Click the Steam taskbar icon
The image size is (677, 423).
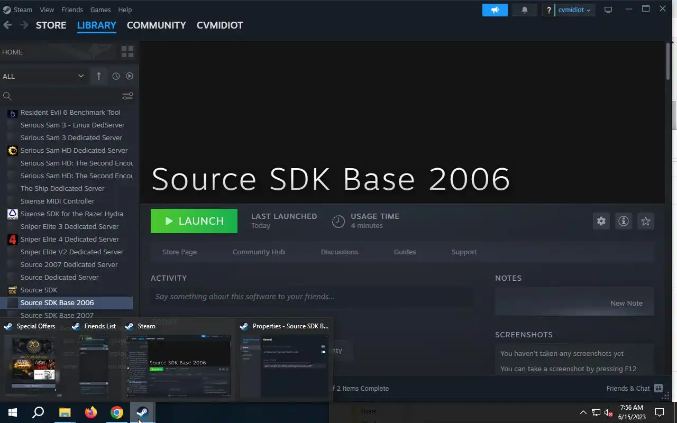click(143, 412)
